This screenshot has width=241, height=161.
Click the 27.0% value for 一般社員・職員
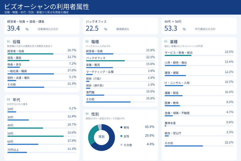pos(72,70)
